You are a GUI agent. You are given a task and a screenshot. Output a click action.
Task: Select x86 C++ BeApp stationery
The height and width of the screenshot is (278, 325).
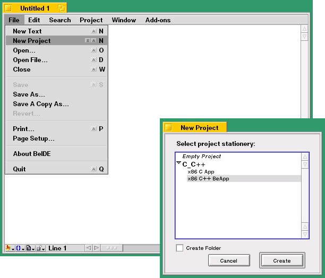244,179
